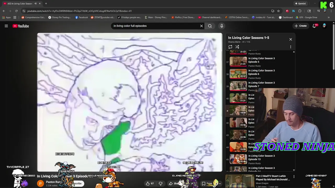Open the Paxton Rusty channel avatar
The width and height of the screenshot is (335, 188).
click(40, 183)
